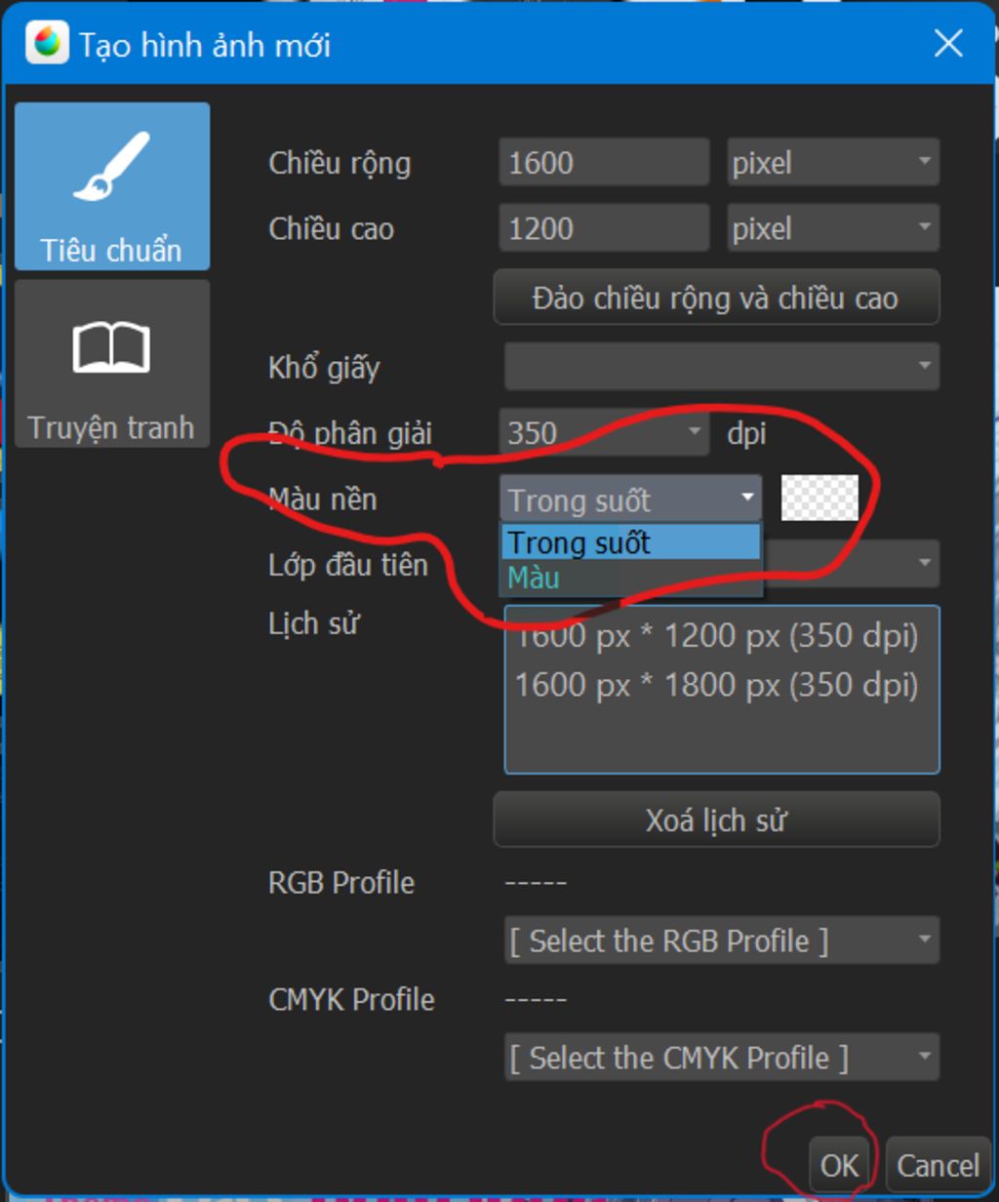Open the Độ phân giải 350 dropdown arrow
Viewport: 999px width, 1202px height.
[694, 431]
